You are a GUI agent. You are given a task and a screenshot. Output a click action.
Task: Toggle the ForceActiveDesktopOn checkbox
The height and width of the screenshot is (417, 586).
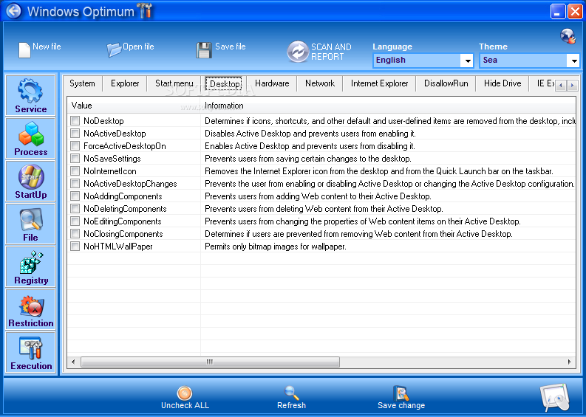(75, 145)
